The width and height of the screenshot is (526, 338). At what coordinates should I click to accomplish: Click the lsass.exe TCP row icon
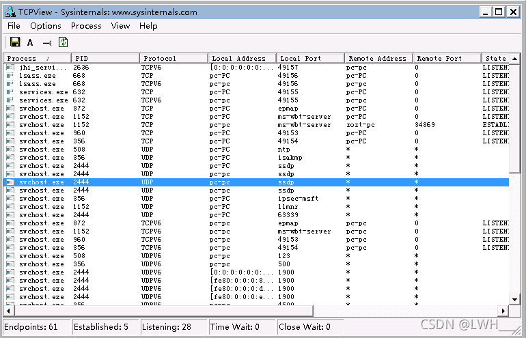point(10,76)
